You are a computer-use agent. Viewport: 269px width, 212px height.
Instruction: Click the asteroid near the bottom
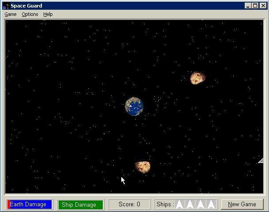(143, 167)
